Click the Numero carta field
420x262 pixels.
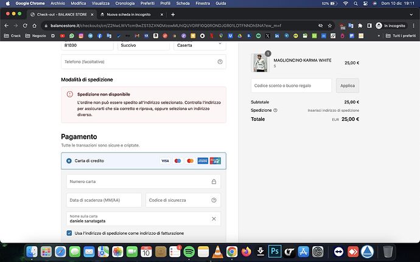click(144, 181)
